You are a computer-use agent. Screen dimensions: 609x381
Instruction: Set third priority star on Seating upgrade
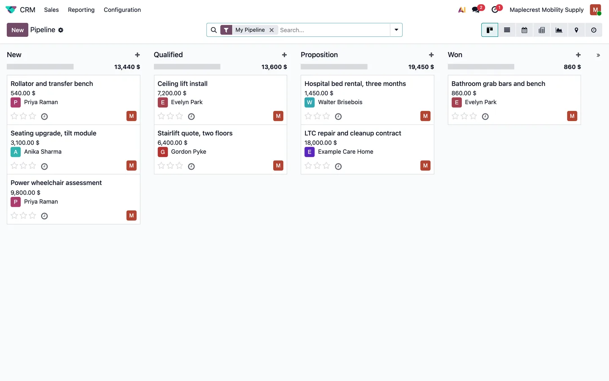pyautogui.click(x=32, y=166)
